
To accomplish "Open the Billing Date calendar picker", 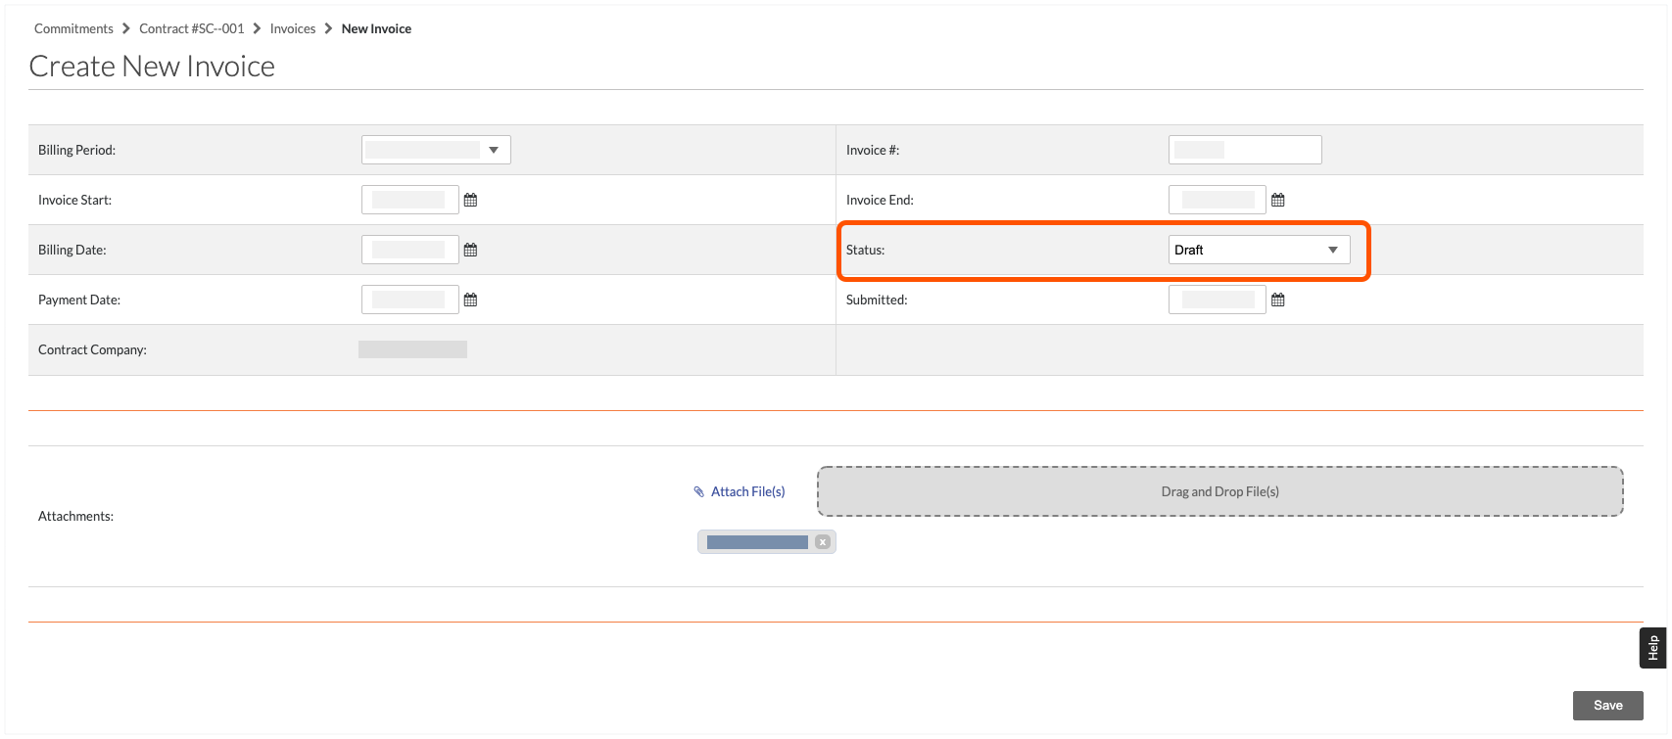I will pyautogui.click(x=470, y=250).
